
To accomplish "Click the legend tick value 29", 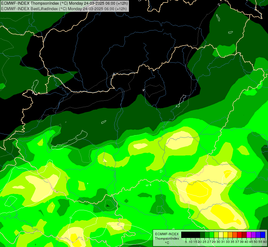I will point(214,242).
